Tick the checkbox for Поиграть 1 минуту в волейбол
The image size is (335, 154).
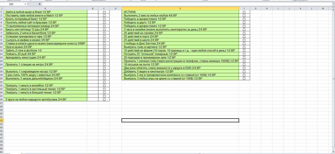point(104,85)
